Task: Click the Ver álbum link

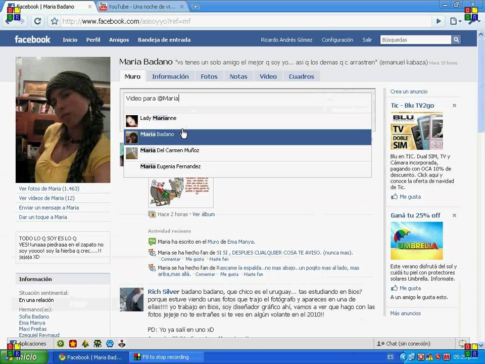Action: click(204, 214)
